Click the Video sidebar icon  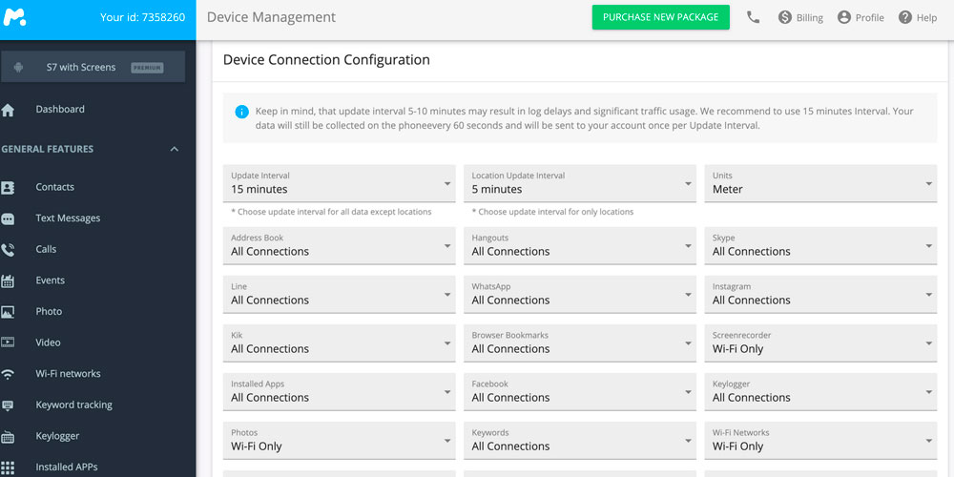8,342
